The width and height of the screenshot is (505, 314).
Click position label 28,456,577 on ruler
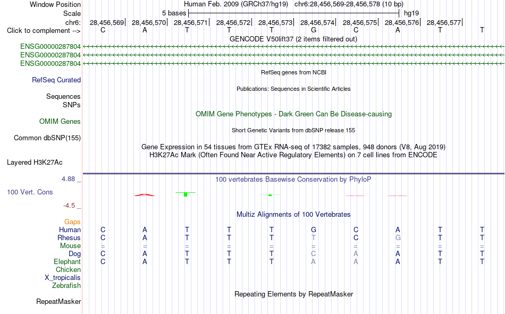443,22
